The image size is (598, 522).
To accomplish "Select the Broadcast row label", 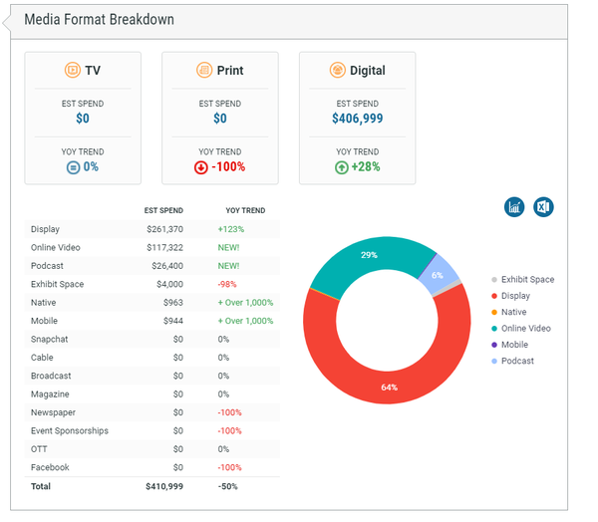I will (51, 376).
